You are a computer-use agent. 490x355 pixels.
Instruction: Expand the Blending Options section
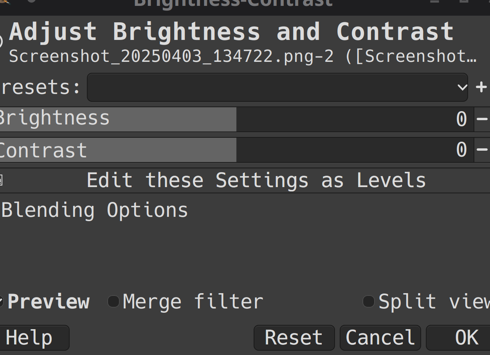[94, 210]
